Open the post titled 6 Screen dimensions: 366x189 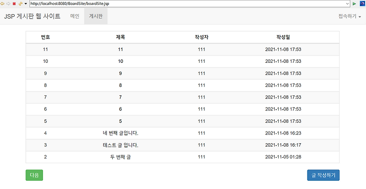(121, 109)
